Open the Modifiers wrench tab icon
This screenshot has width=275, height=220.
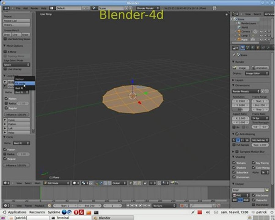click(268, 48)
